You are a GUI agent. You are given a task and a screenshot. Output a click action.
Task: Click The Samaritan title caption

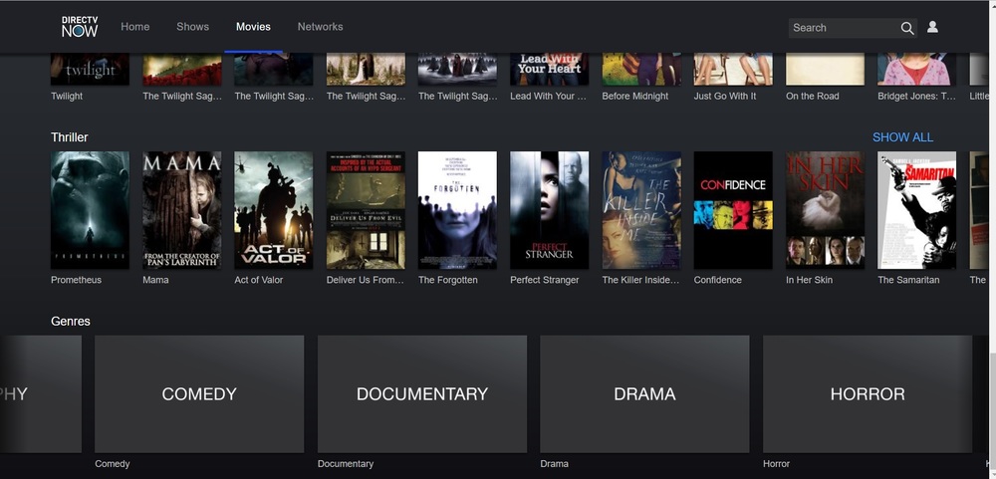[x=908, y=280]
